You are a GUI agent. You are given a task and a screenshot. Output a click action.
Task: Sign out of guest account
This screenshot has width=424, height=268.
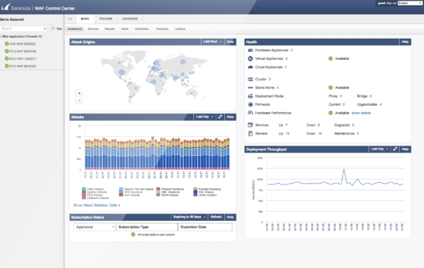click(x=391, y=3)
